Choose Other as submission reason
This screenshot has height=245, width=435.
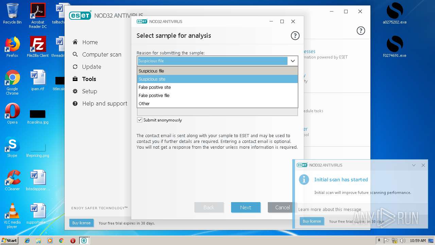pyautogui.click(x=217, y=103)
